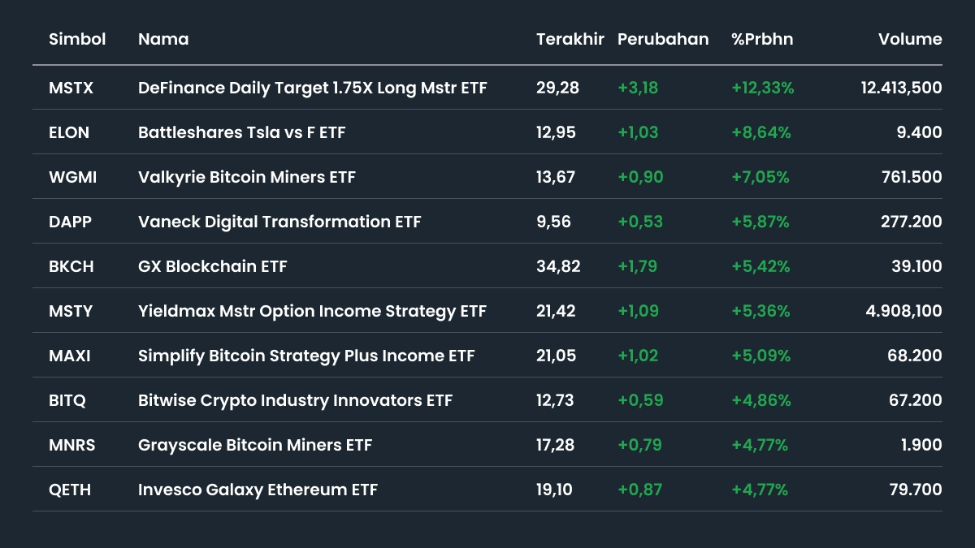The width and height of the screenshot is (975, 548).
Task: Sort by the Nama column header
Action: (x=163, y=39)
